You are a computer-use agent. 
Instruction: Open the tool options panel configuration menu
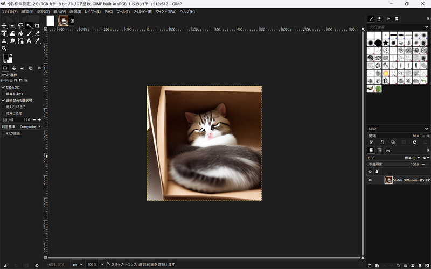(x=39, y=68)
